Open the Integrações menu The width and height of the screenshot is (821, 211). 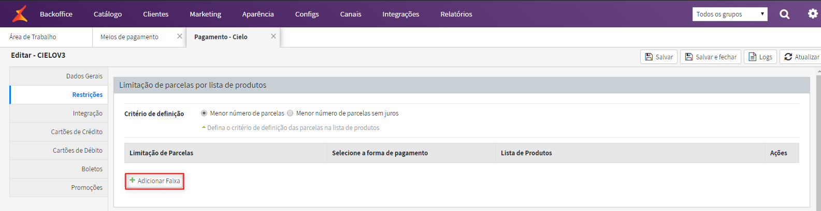(x=401, y=14)
